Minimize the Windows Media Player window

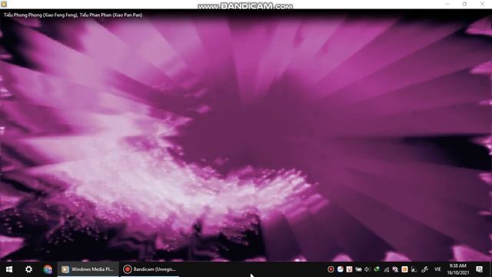coord(447,4)
